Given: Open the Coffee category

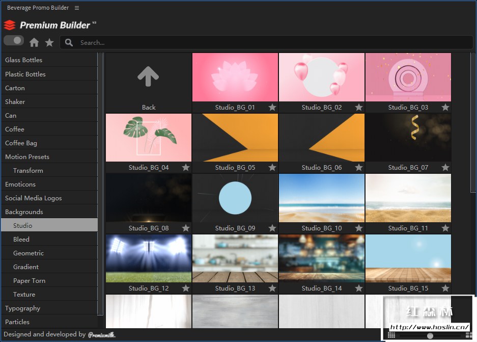Looking at the screenshot, I should 49,129.
